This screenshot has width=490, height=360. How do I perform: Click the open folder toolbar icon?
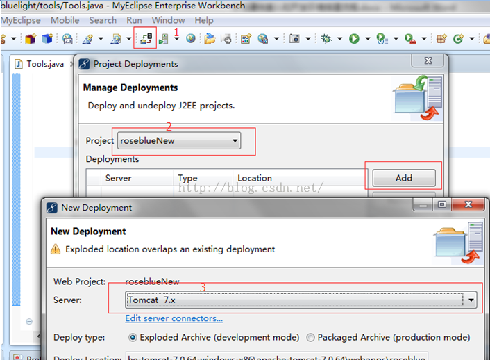(x=210, y=39)
